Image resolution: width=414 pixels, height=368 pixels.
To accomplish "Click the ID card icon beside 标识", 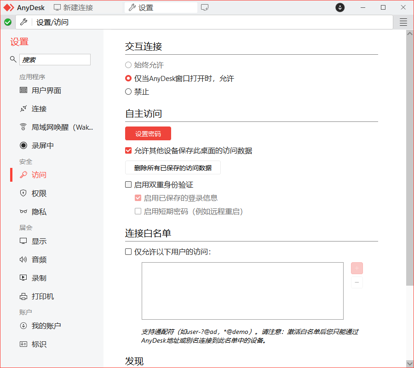I will tap(23, 344).
